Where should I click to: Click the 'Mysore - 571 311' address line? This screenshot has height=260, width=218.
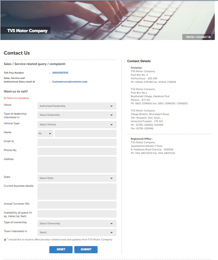[x=140, y=100]
